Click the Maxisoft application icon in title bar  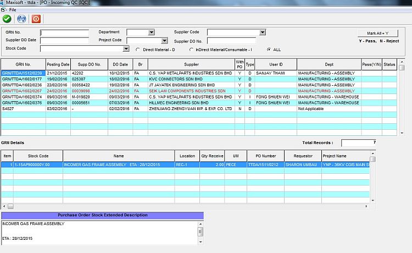[4, 3]
